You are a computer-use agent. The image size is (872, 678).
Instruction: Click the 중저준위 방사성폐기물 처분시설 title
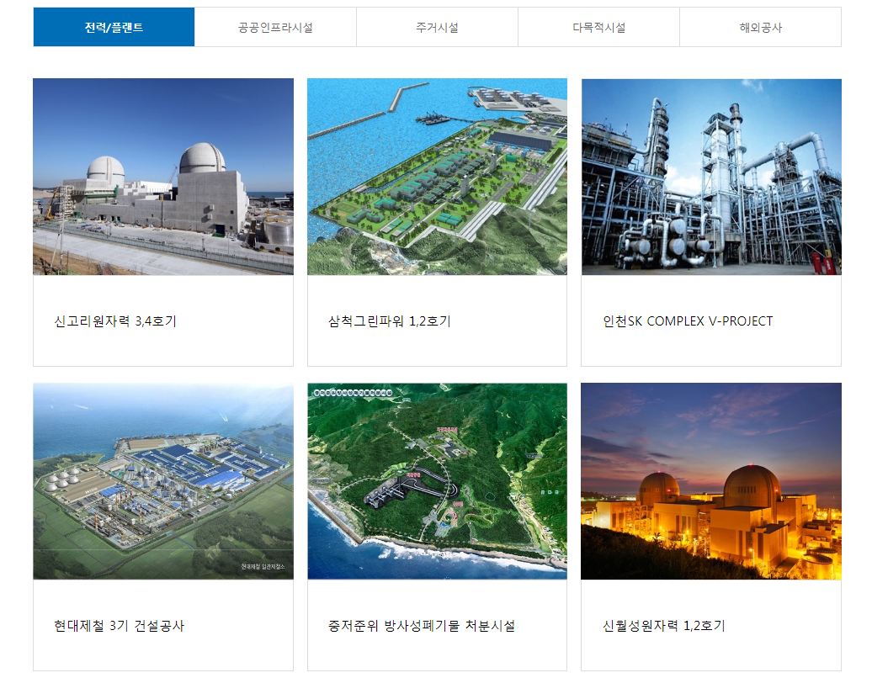coord(422,626)
